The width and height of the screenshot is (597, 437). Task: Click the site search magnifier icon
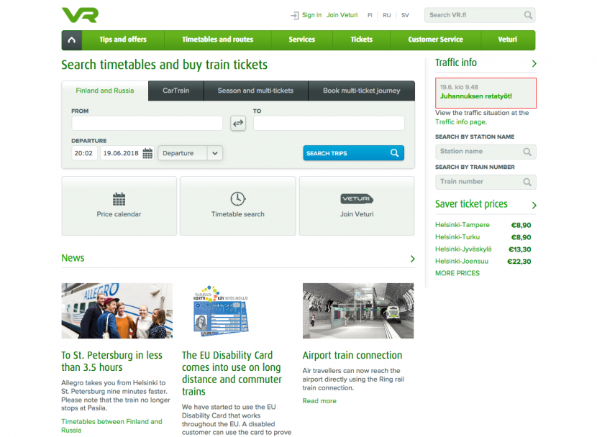coord(529,15)
